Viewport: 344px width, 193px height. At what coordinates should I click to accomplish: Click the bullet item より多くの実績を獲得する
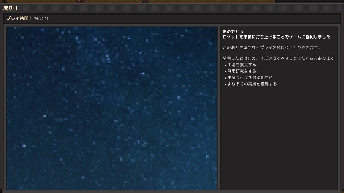(x=252, y=84)
